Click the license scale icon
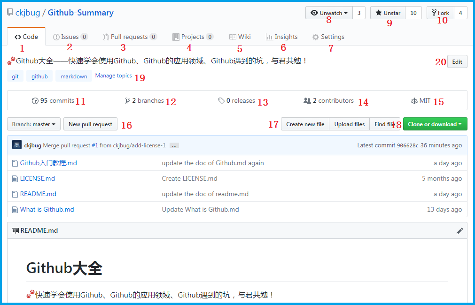475x305 pixels. (414, 101)
